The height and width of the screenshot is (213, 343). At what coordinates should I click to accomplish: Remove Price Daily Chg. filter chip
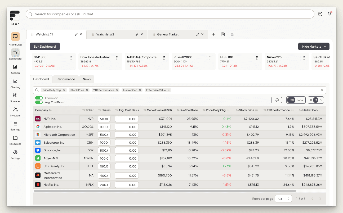[x=64, y=90]
